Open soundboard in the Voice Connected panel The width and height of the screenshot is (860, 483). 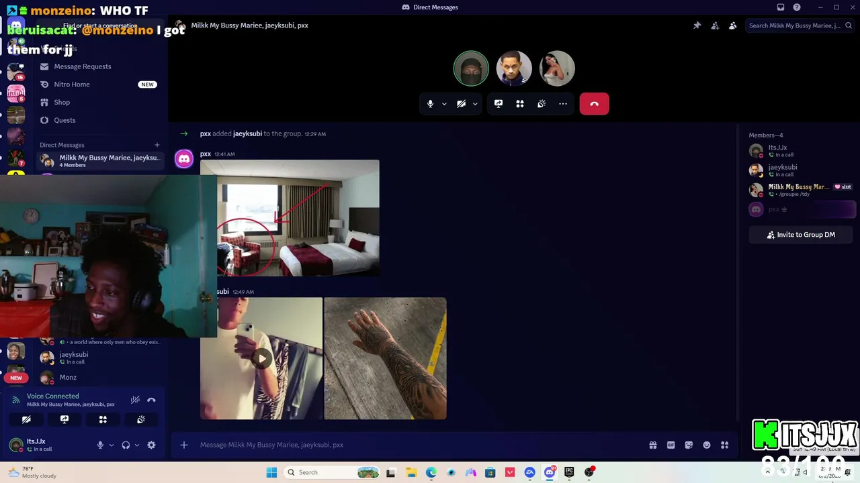pyautogui.click(x=141, y=419)
